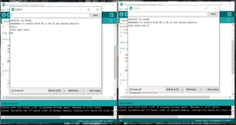Click right console horizontal scrollbar
Screen dimensions: 236x125
coord(150,117)
